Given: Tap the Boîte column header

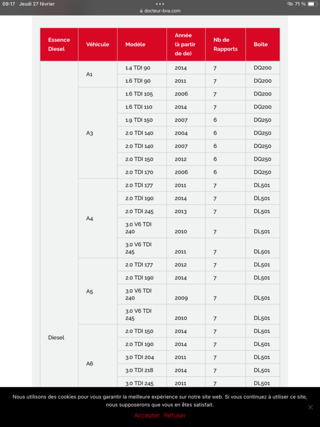Looking at the screenshot, I should click(261, 45).
